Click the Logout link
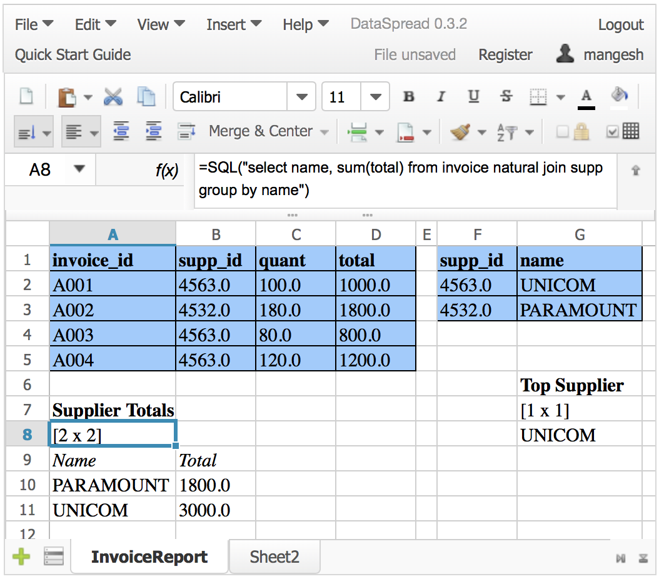The height and width of the screenshot is (579, 659). coord(621,25)
